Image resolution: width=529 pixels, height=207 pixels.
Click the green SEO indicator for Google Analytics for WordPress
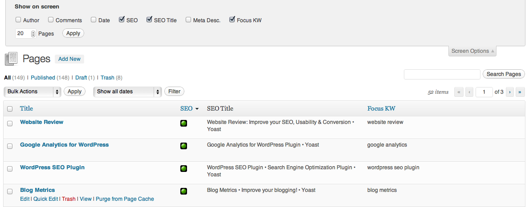click(x=183, y=146)
